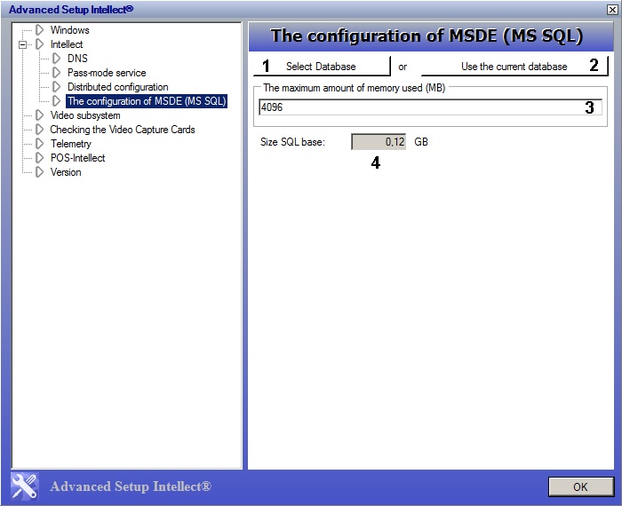This screenshot has width=622, height=506.
Task: Click the triangle icon beside Checking the Video Capture Cards
Action: [x=39, y=130]
